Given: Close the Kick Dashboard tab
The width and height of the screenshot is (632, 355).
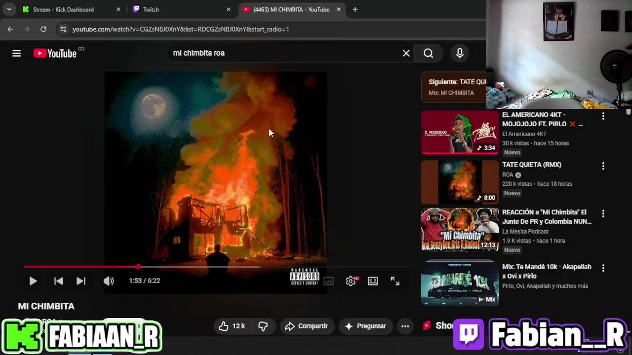Looking at the screenshot, I should tap(118, 9).
